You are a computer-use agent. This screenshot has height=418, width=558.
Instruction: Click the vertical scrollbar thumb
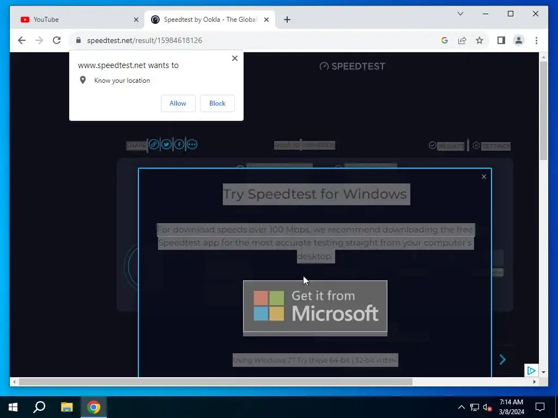point(543,110)
